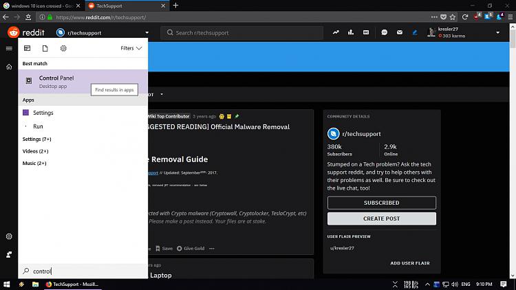Show site information icon in address bar
Viewport: 516px width, 290px height.
pos(42,17)
